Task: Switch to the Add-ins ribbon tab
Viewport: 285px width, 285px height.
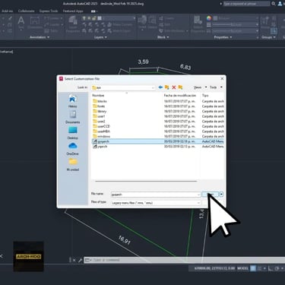Action: pos(8,11)
